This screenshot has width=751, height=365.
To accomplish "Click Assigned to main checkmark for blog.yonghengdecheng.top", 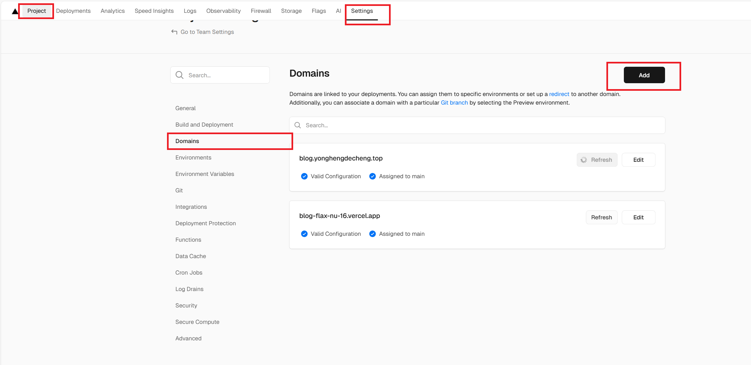I will (373, 176).
